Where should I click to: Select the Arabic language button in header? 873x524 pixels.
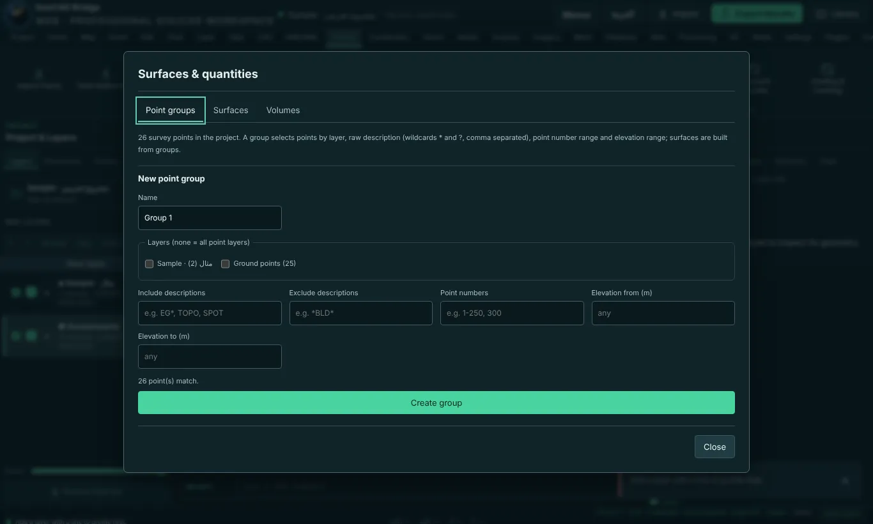tap(622, 14)
